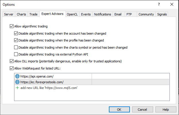Image resolution: width=179 pixels, height=115 pixels.
Task: Click globe icon beside ec.forexprostools.com URL
Action: (x=17, y=82)
